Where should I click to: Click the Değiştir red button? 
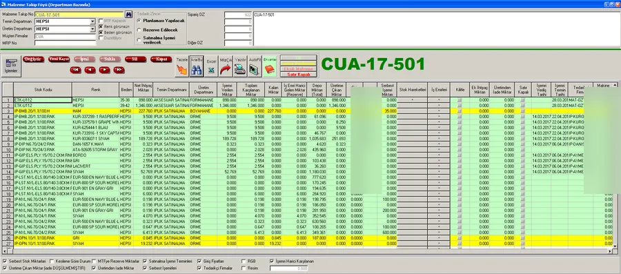coord(33,59)
